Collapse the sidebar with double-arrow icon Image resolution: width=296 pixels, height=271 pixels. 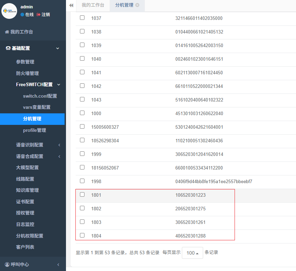71,5
